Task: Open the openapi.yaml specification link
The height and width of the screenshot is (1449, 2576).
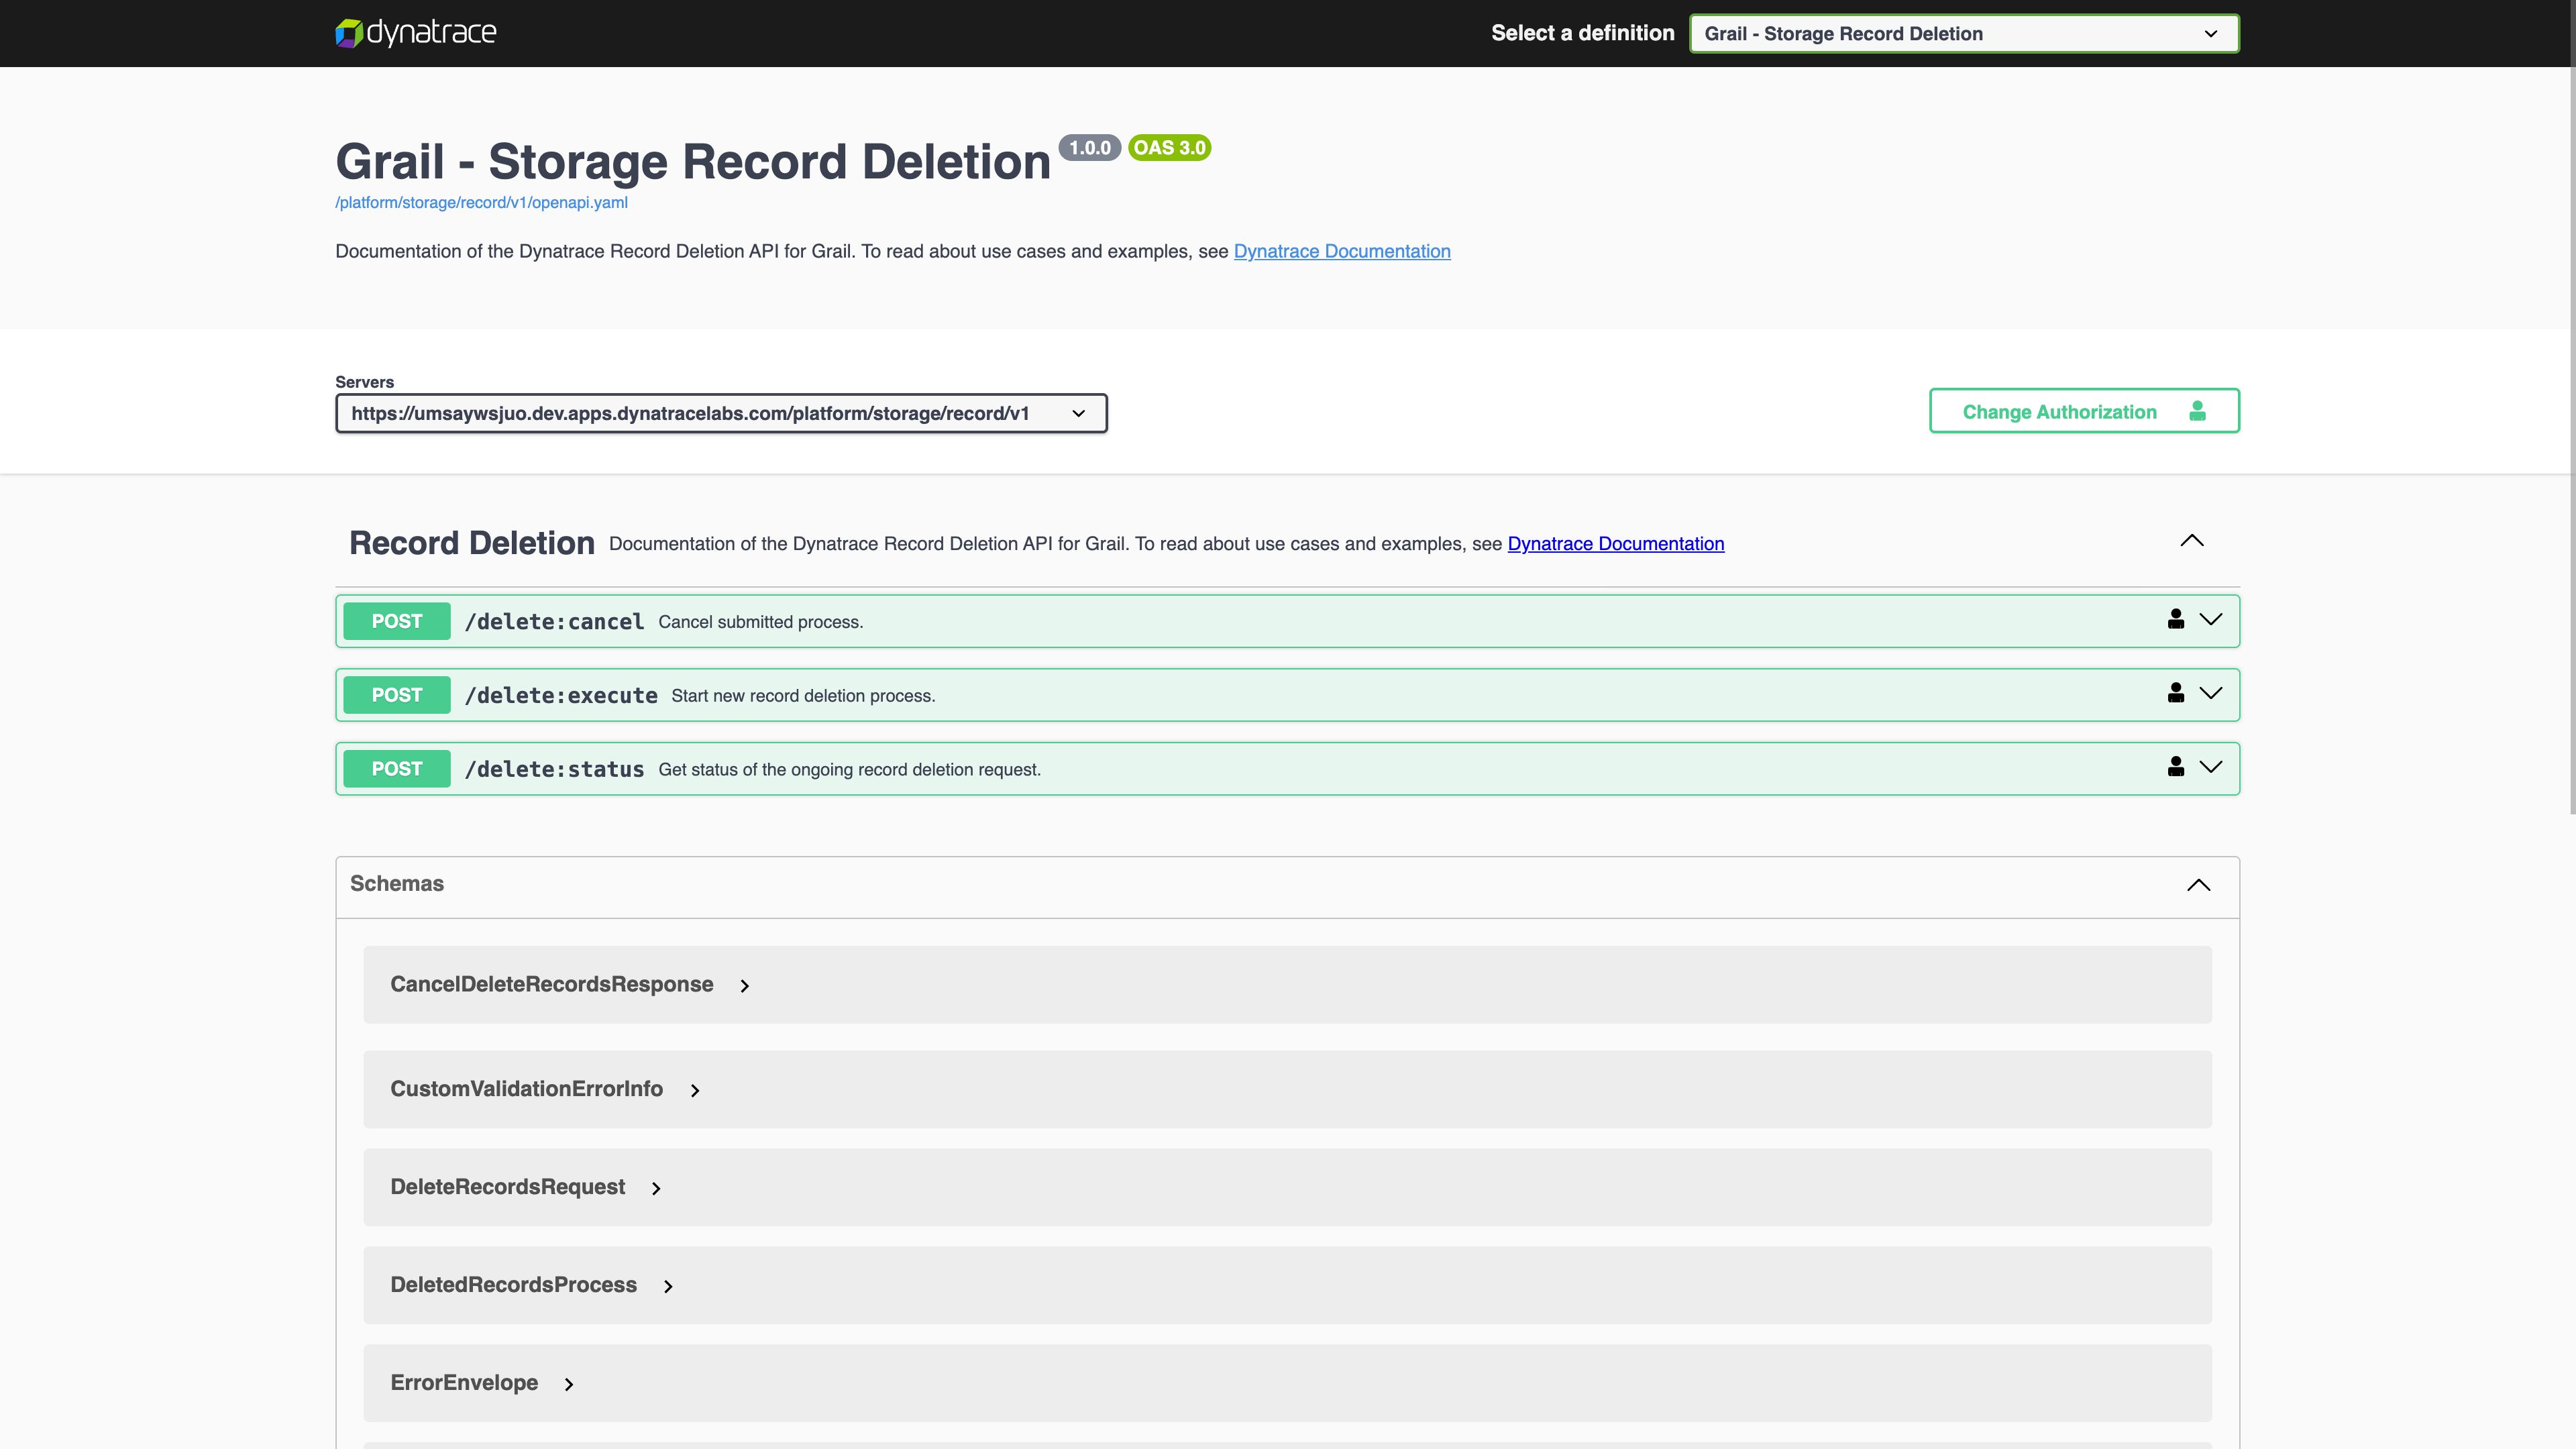Action: point(481,202)
